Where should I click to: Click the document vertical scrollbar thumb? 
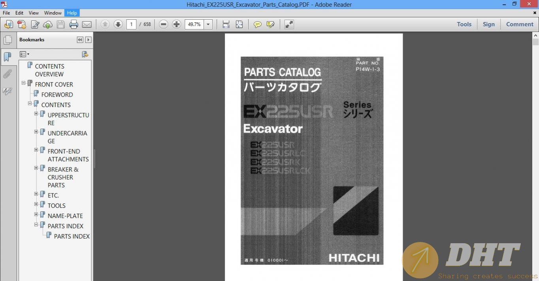pyautogui.click(x=535, y=42)
